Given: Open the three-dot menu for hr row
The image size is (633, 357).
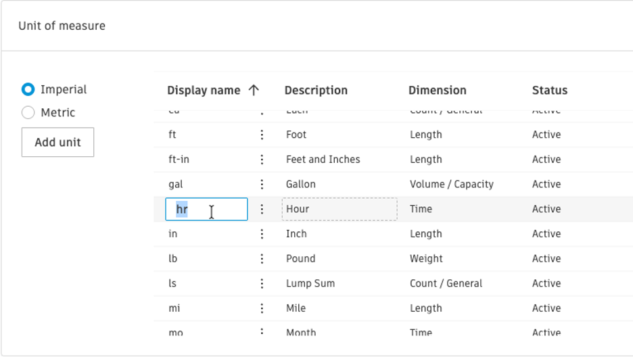Looking at the screenshot, I should pyautogui.click(x=262, y=209).
